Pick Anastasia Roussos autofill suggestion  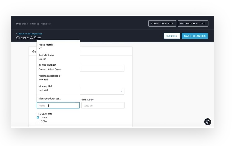point(58,77)
